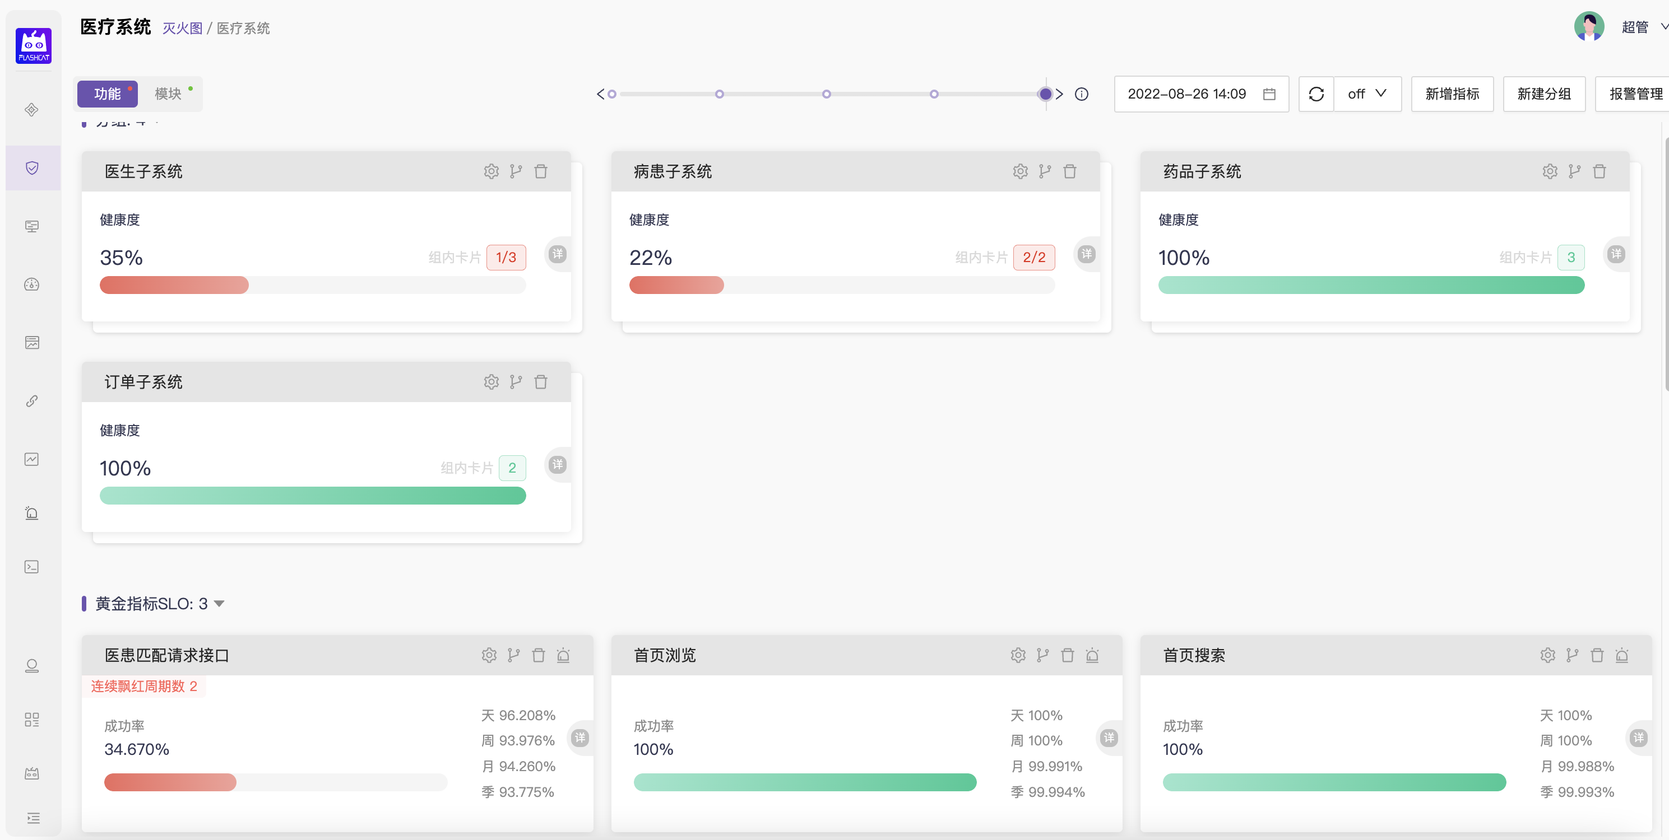Open the terminal icon in the sidebar
1669x840 pixels.
tap(32, 566)
